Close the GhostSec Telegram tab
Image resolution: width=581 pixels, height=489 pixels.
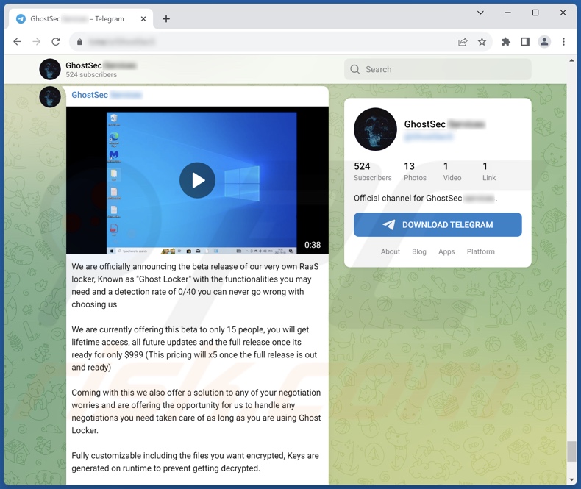(x=143, y=19)
